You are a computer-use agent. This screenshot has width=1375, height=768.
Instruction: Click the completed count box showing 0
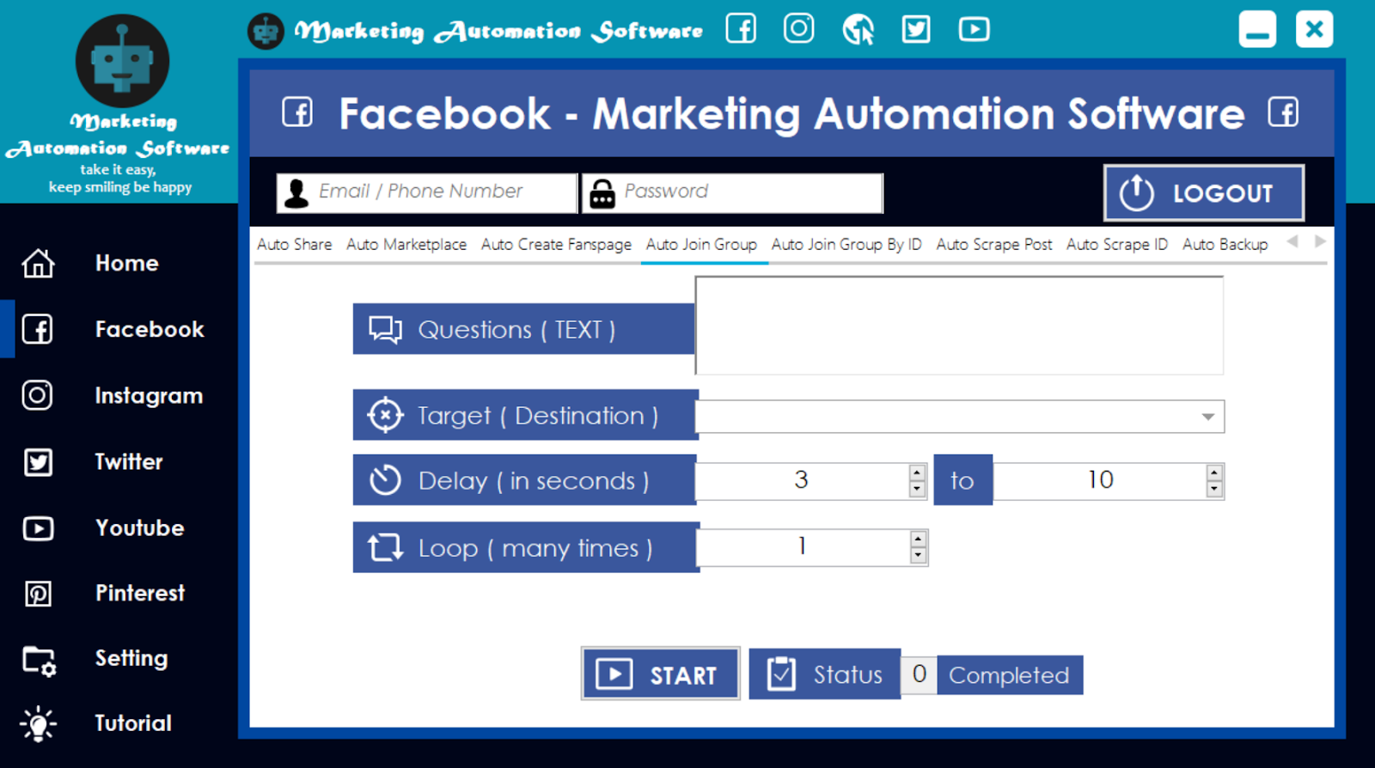pos(919,674)
